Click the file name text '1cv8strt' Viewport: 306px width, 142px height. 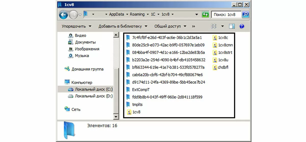click(225, 53)
